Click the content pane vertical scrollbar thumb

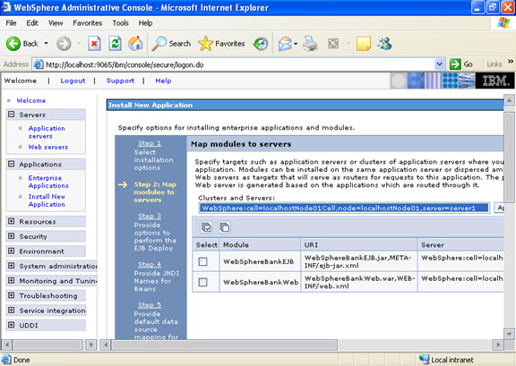click(509, 157)
